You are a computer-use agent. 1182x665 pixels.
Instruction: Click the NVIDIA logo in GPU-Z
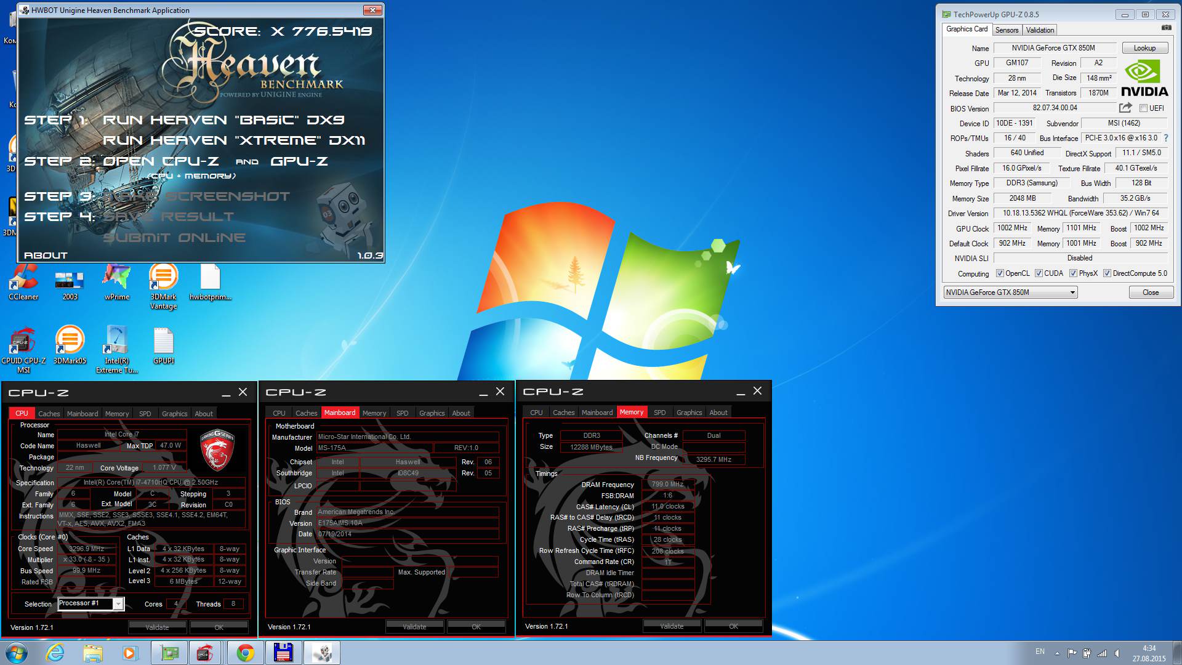(x=1144, y=78)
